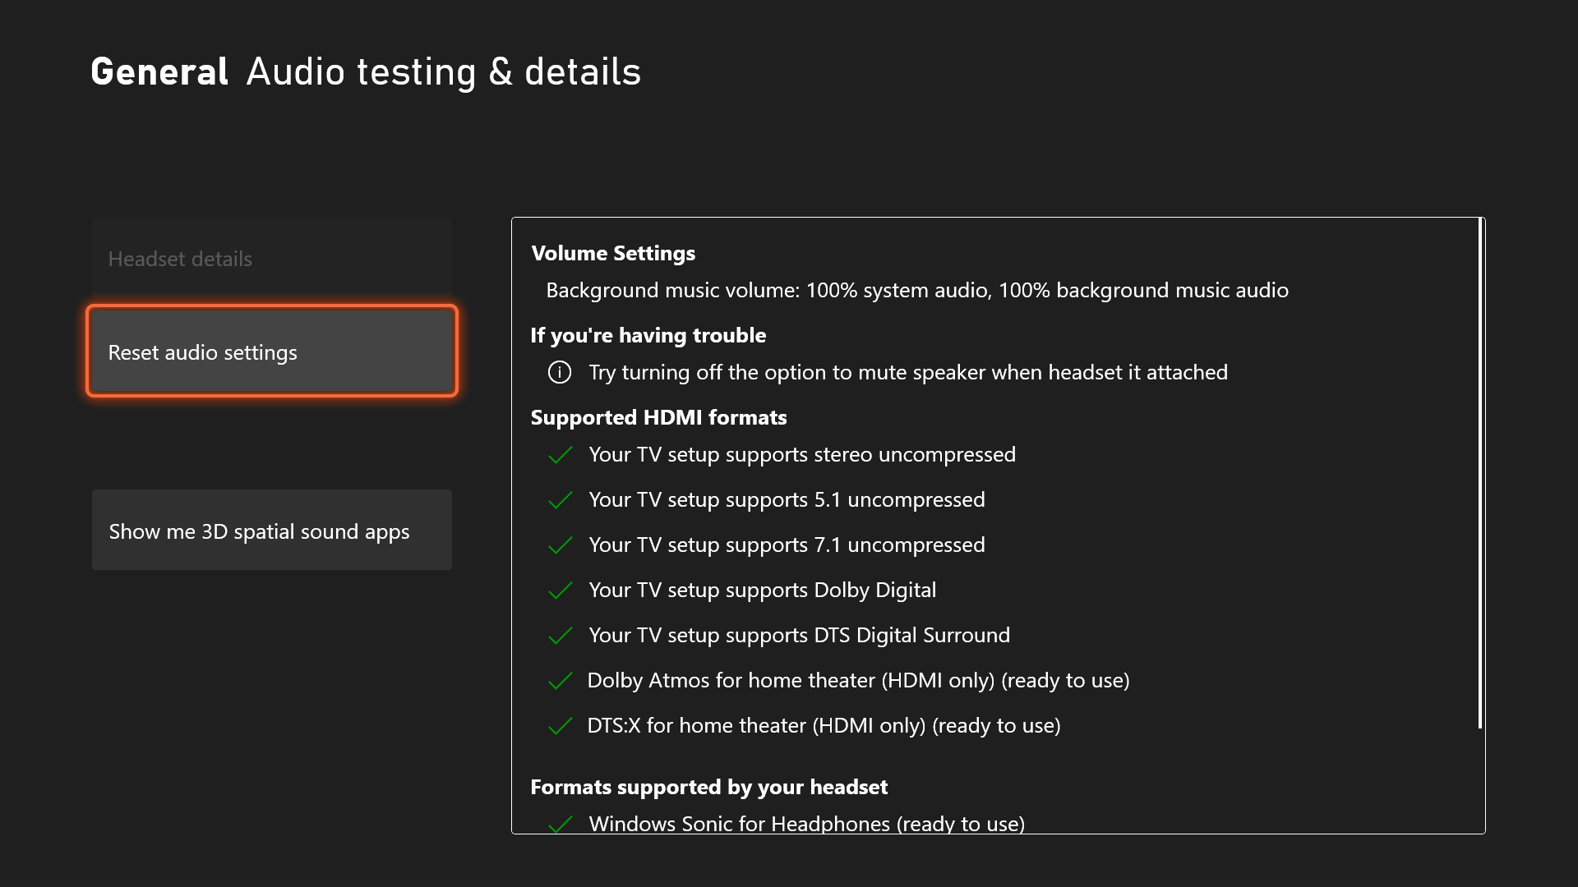This screenshot has height=887, width=1578.
Task: Open Show me 3D spatial sound apps
Action: coord(271,531)
